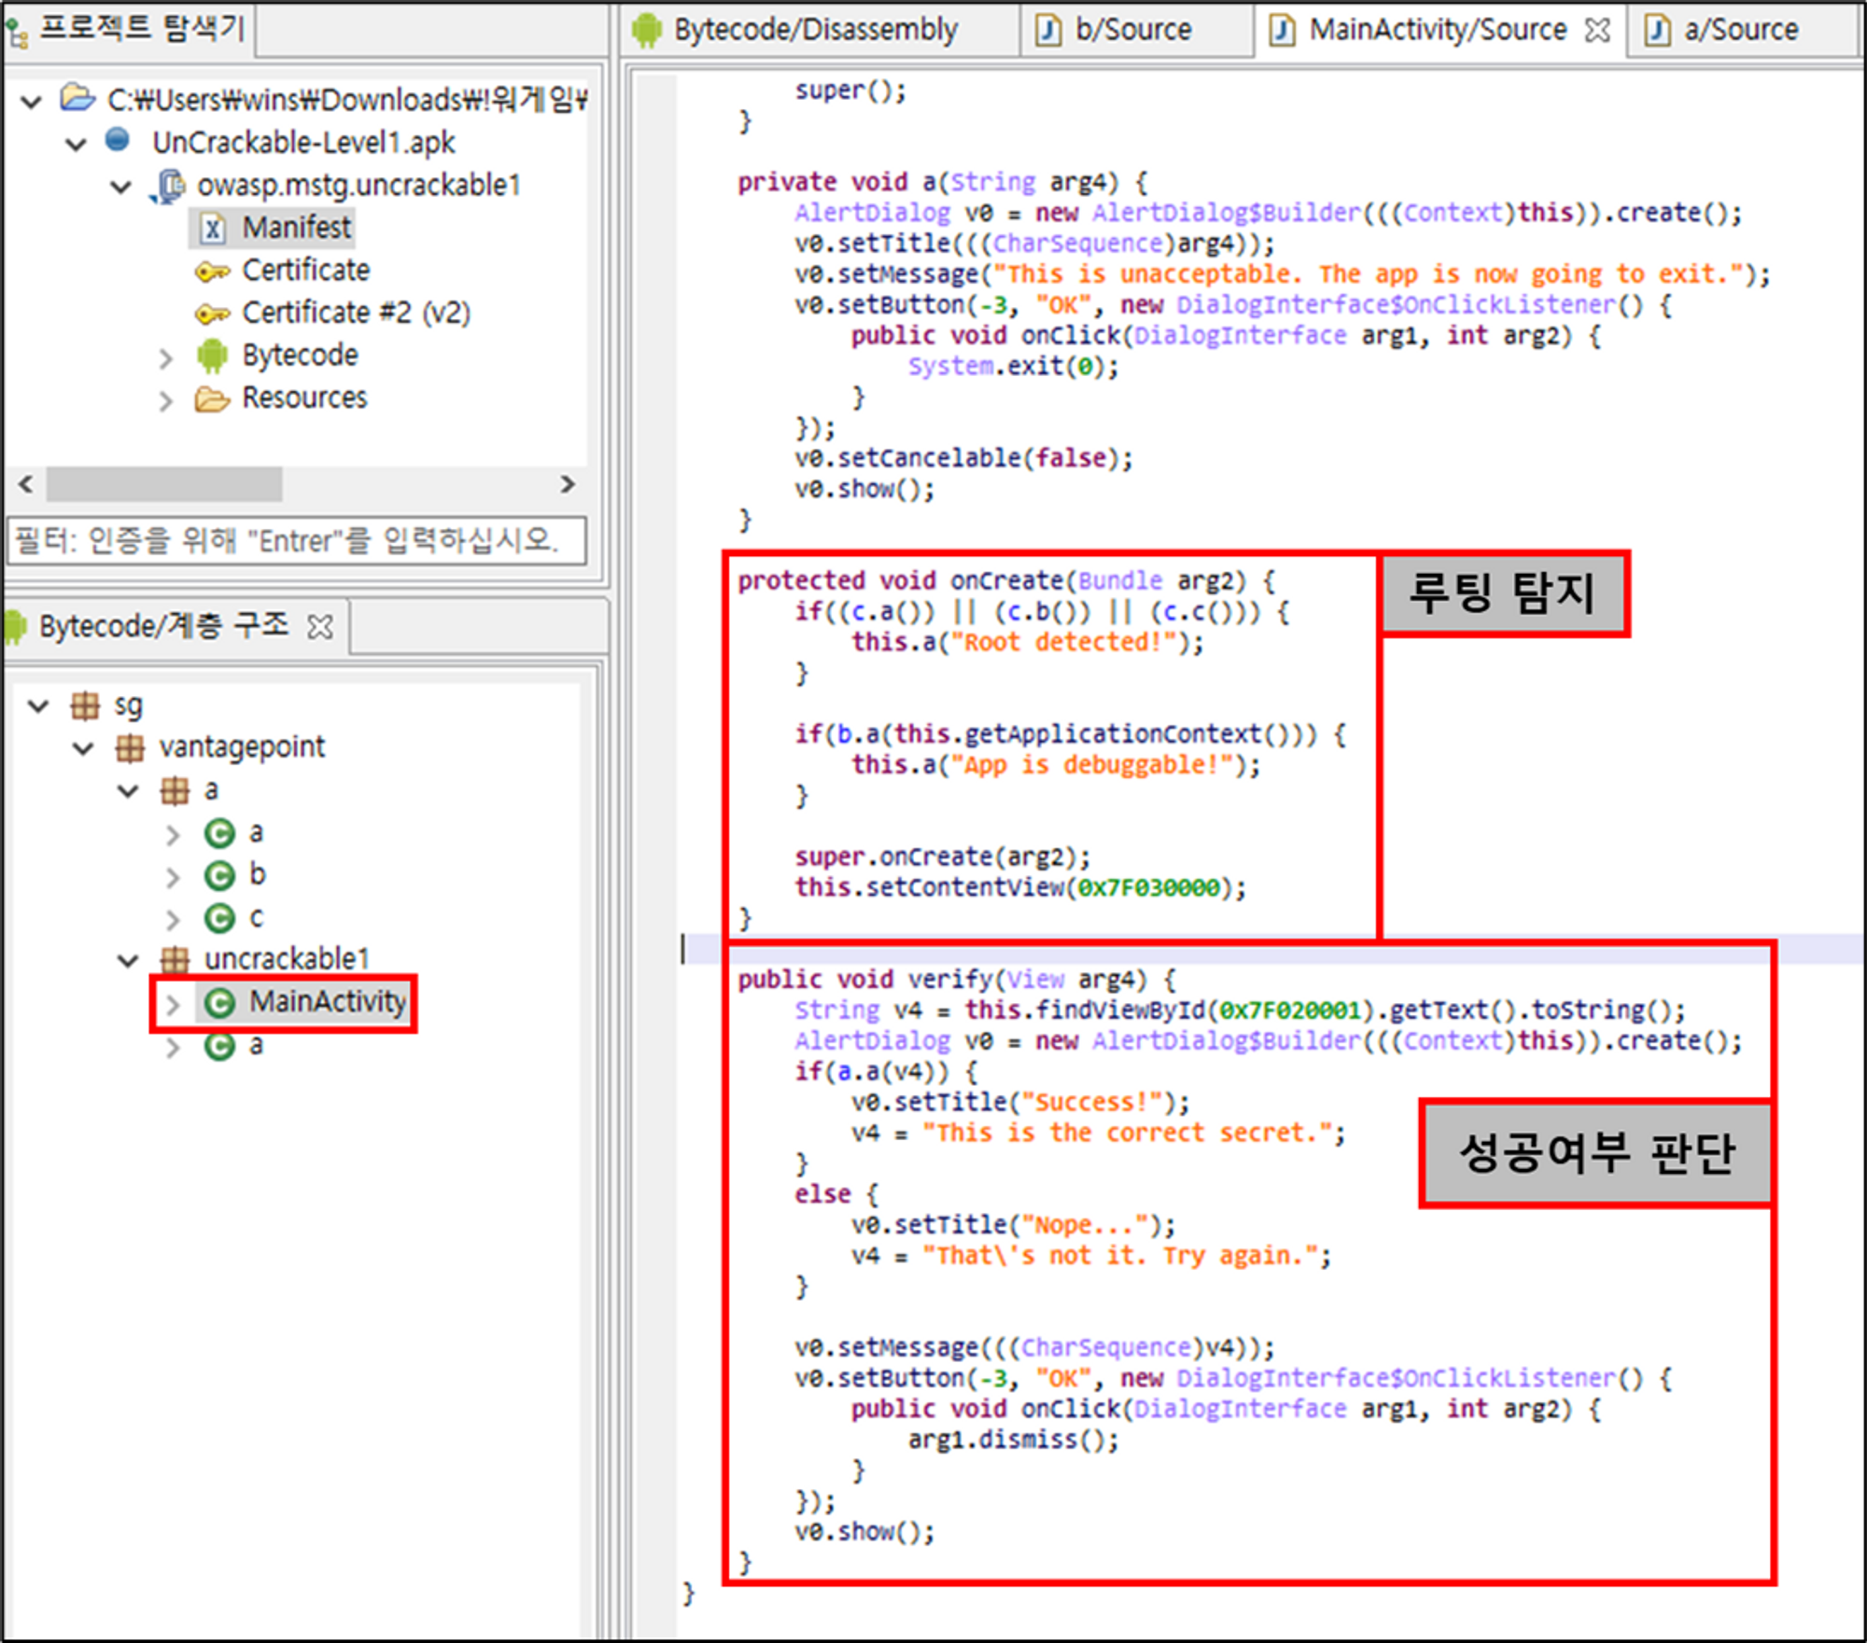1867x1643 pixels.
Task: Click the Resources folder icon
Action: click(212, 399)
